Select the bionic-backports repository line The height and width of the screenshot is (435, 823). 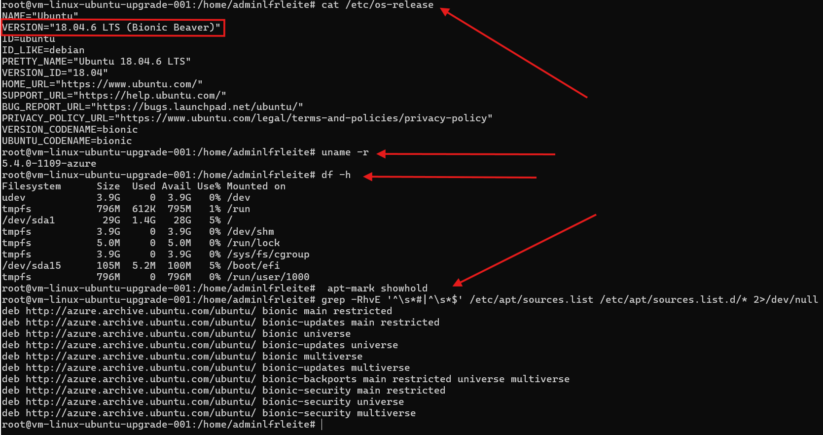(286, 379)
